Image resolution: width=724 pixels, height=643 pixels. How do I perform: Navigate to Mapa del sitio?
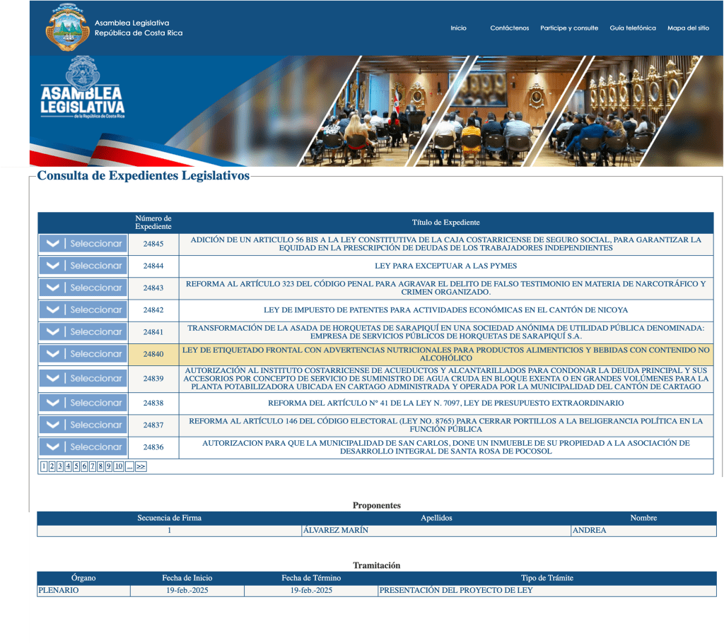pyautogui.click(x=688, y=28)
